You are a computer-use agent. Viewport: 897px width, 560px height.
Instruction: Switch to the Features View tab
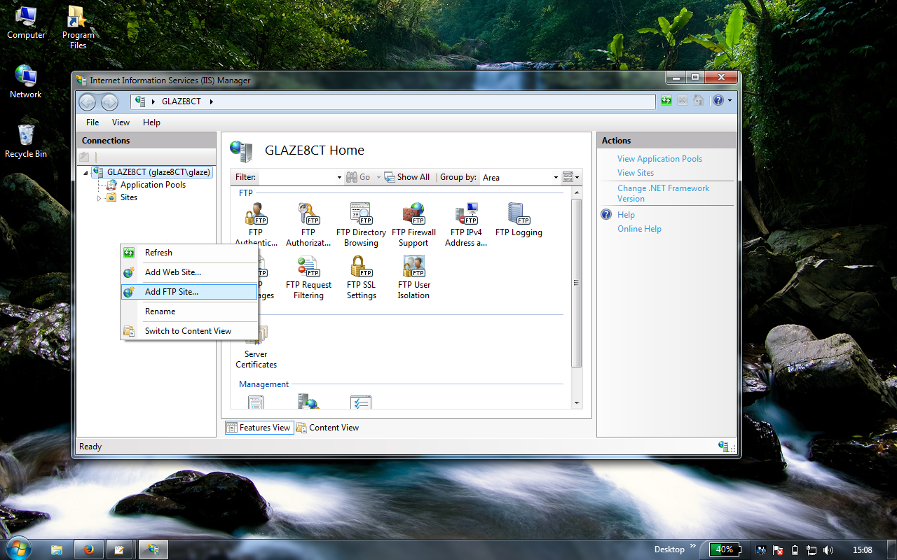click(x=259, y=428)
